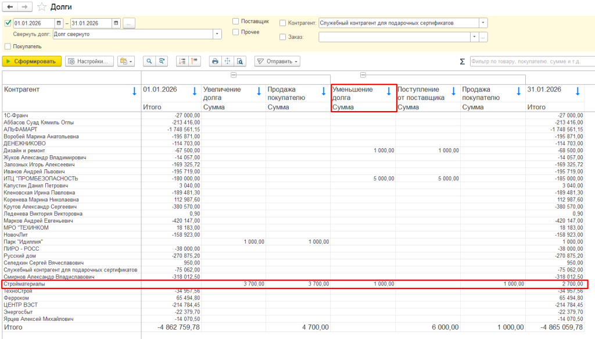Screen dimensions: 595x339
Task: Click the collapse all groups icon
Action: (195, 61)
